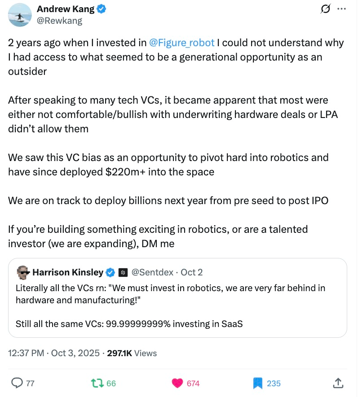Open Harrison Kinsley's avatar in quoted post
This screenshot has width=358, height=397.
click(23, 272)
